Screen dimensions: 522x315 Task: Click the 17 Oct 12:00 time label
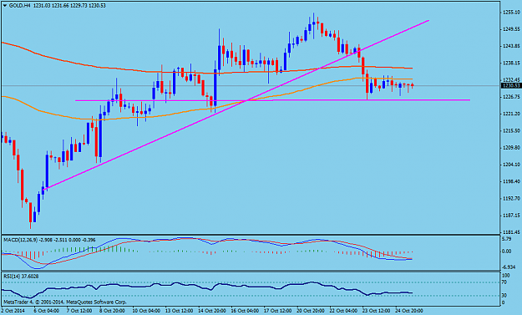(277, 311)
